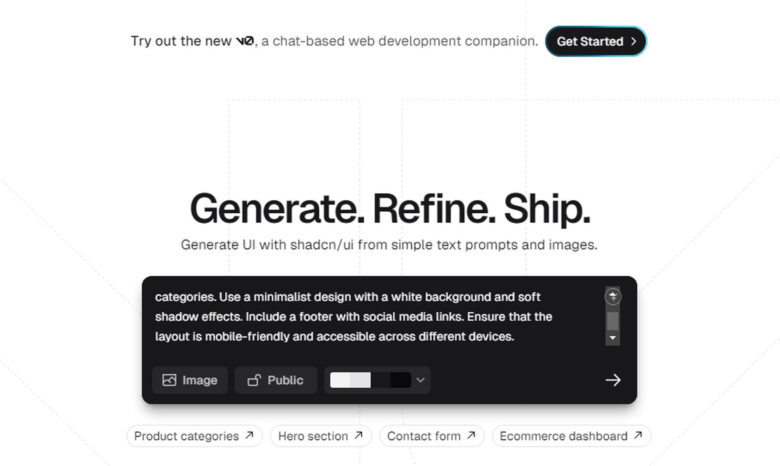Screen dimensions: 780x466
Task: Select the Hero section quick prompt
Action: [320, 436]
